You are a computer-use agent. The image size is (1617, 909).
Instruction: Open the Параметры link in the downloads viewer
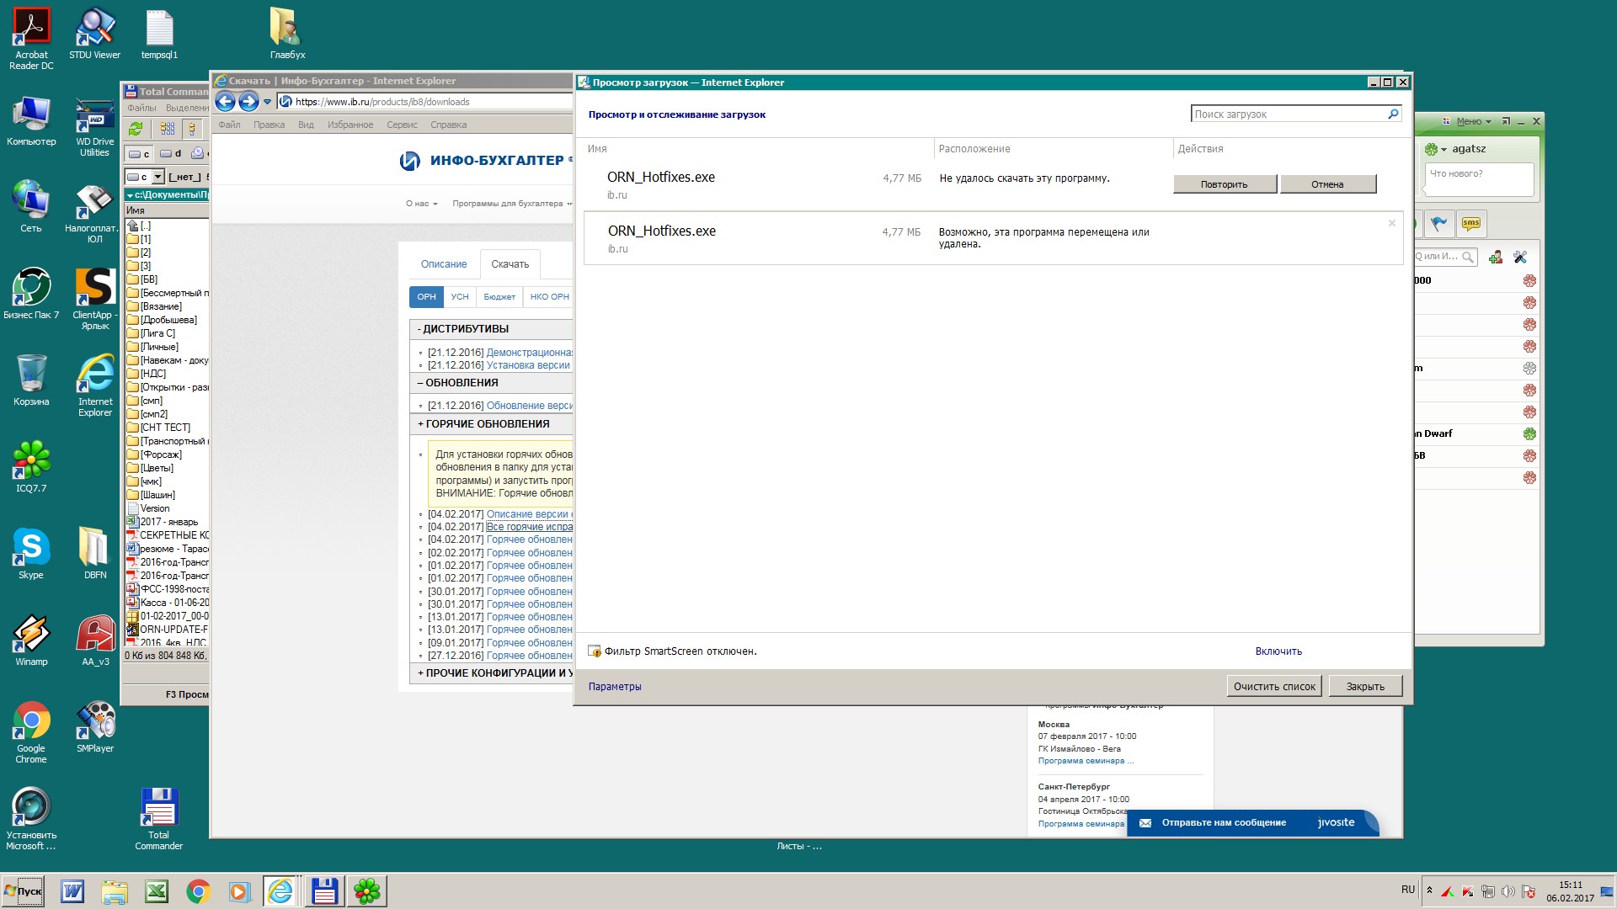point(615,687)
